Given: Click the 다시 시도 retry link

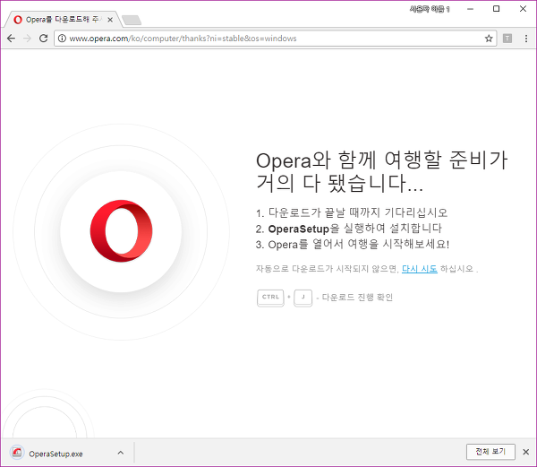Looking at the screenshot, I should tap(420, 269).
